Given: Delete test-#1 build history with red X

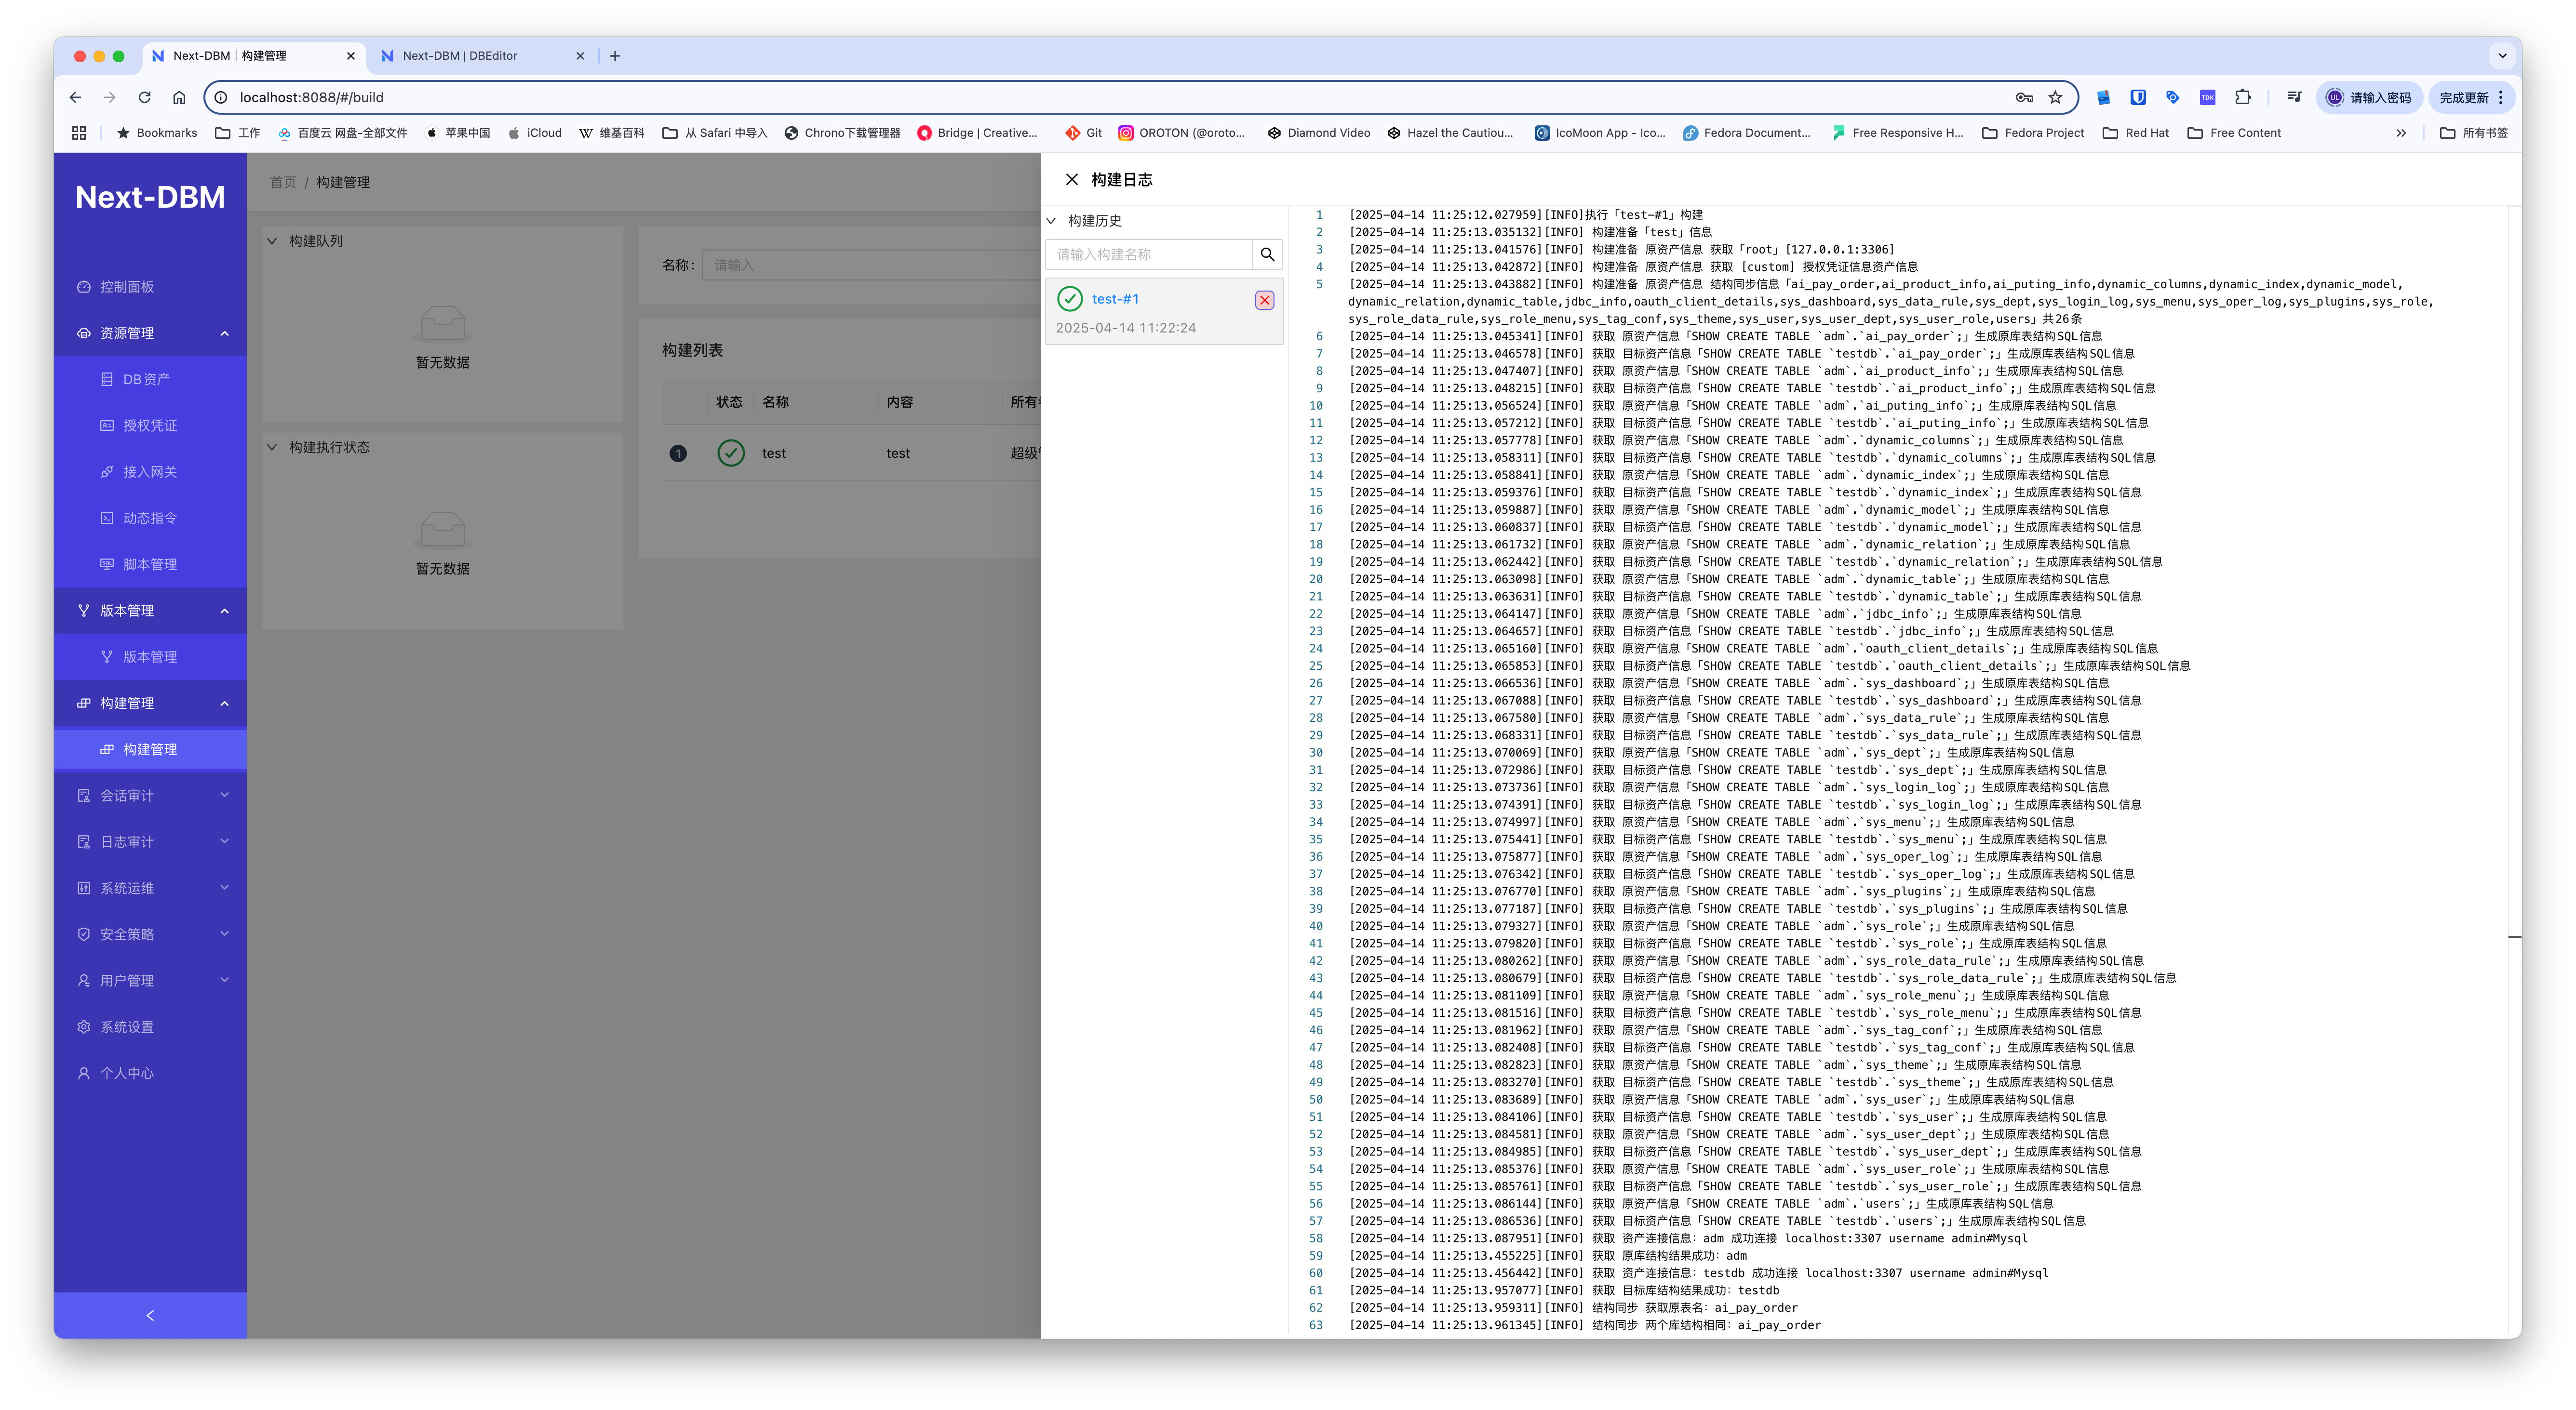Looking at the screenshot, I should pyautogui.click(x=1264, y=300).
